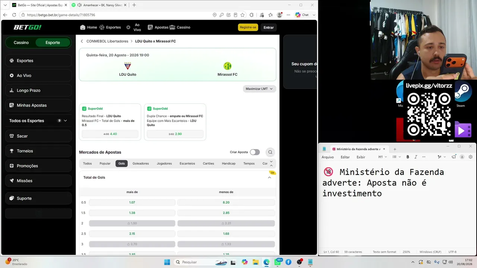The image size is (477, 268).
Task: Search betting markets with the magnifier icon
Action: point(270,152)
